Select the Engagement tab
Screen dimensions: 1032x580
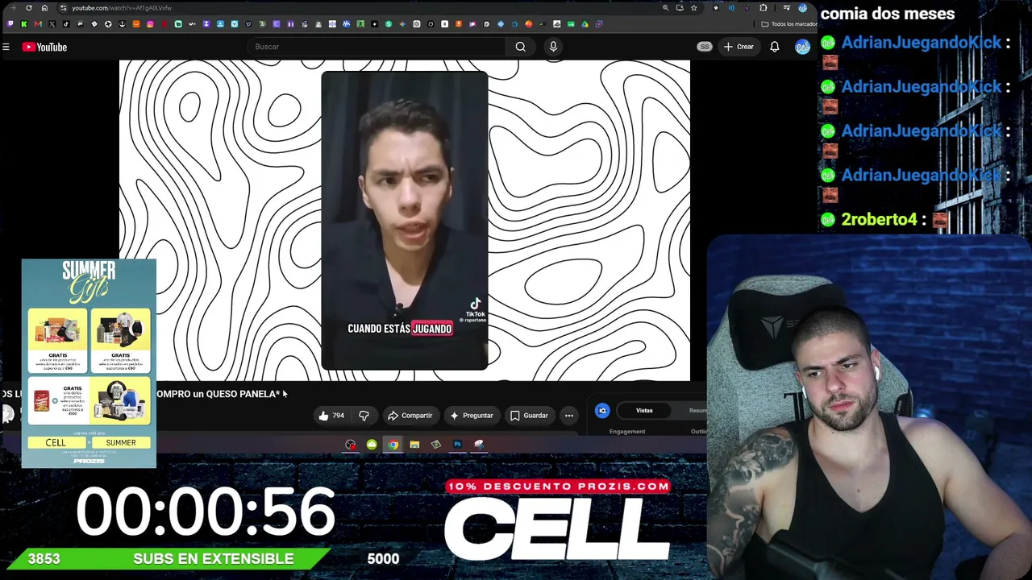627,432
